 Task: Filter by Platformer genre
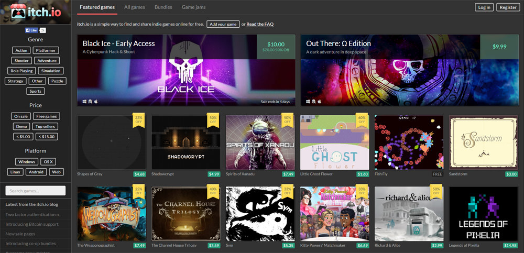pos(46,50)
